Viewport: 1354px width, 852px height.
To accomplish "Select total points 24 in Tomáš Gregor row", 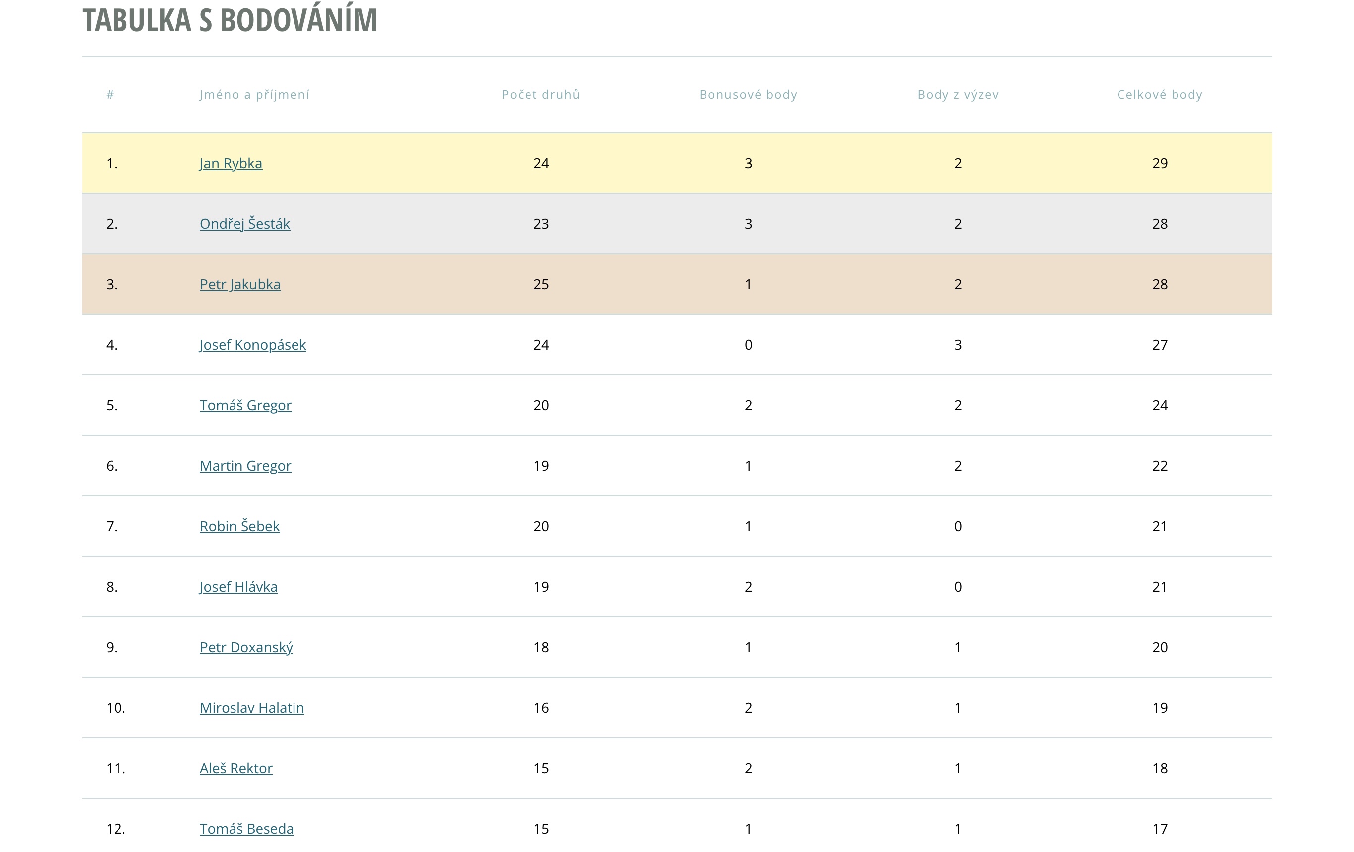I will tap(1160, 405).
